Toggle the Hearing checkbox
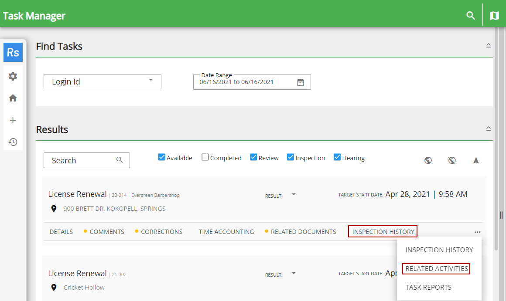 click(x=337, y=157)
